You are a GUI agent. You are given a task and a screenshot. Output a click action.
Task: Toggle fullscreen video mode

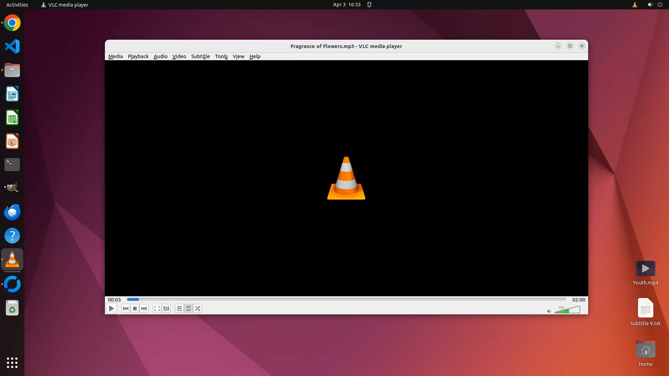tap(157, 308)
